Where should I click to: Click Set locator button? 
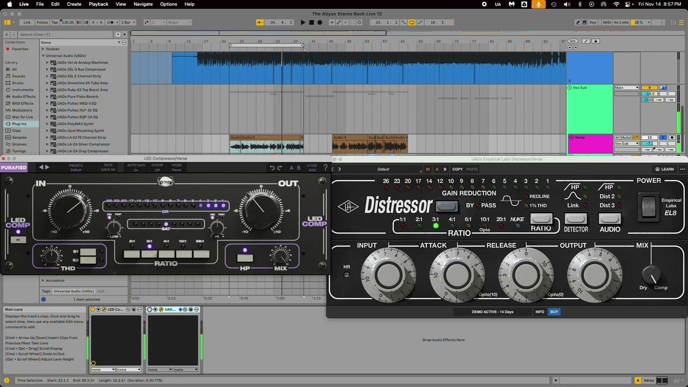[572, 41]
